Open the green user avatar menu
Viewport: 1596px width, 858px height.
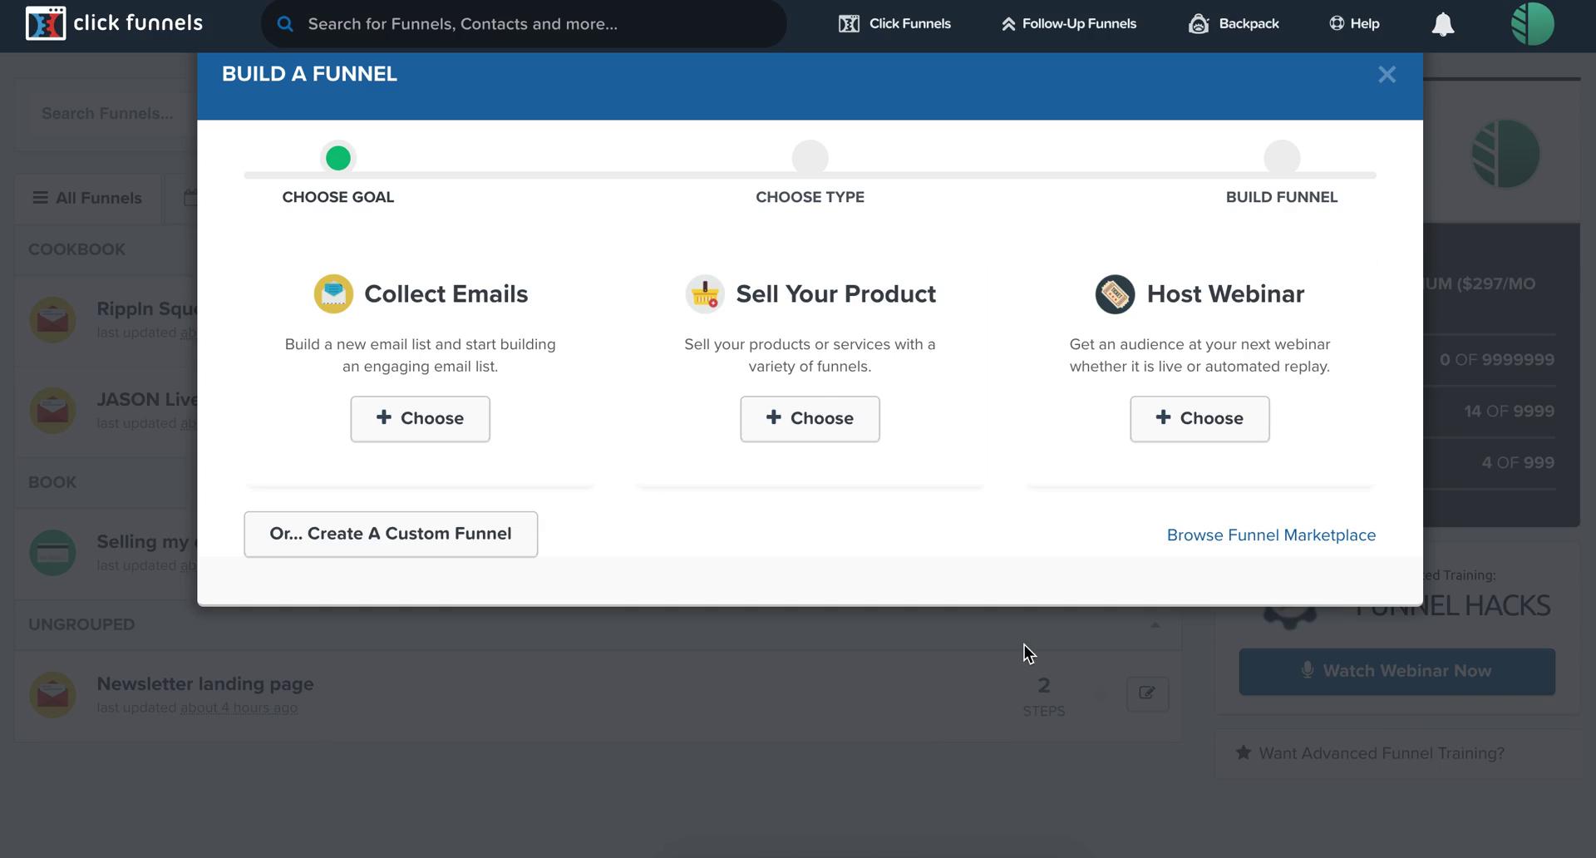click(1533, 23)
